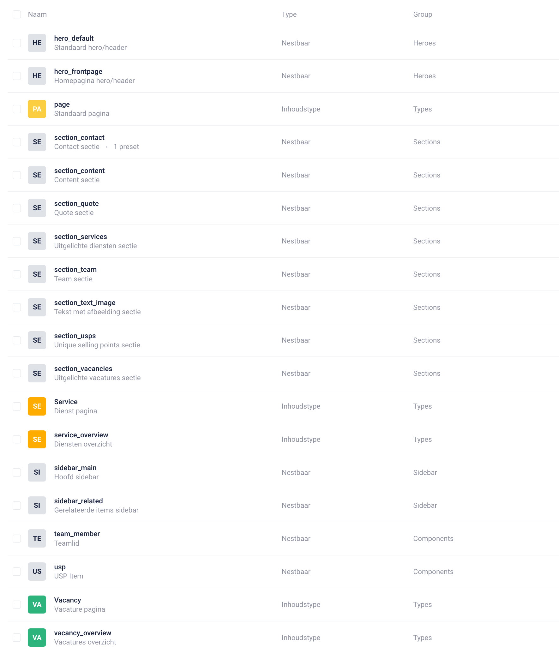Viewport: 559px width, 665px height.
Task: Select the TE icon of team_member
Action: click(37, 539)
